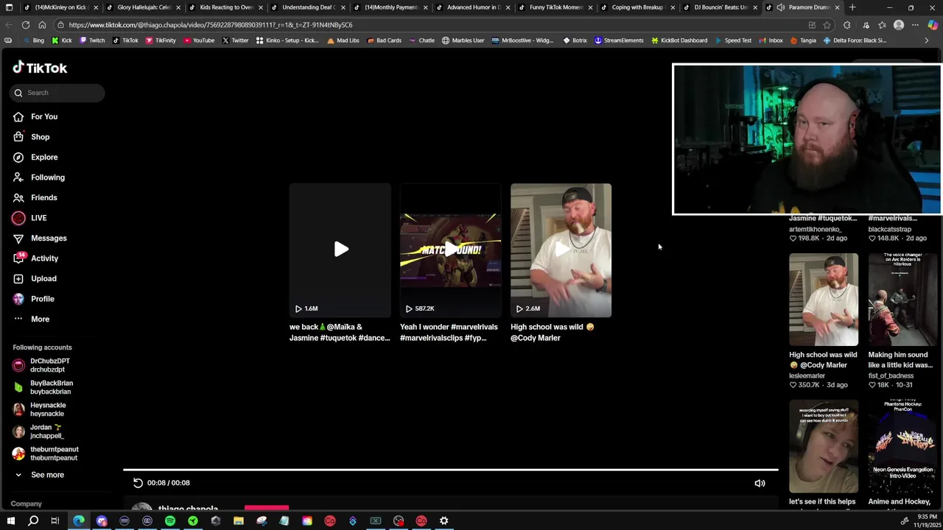Open theburntpeanut's account

pos(54,453)
